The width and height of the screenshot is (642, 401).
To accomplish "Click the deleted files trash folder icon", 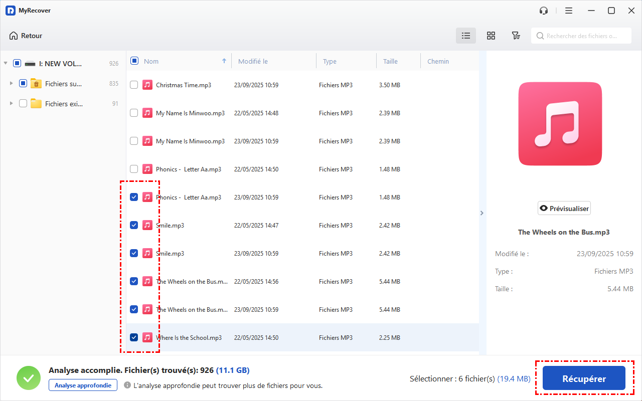I will [36, 84].
